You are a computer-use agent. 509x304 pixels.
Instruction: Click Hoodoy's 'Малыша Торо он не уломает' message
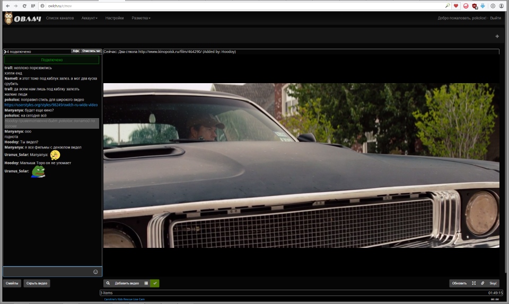[38, 163]
